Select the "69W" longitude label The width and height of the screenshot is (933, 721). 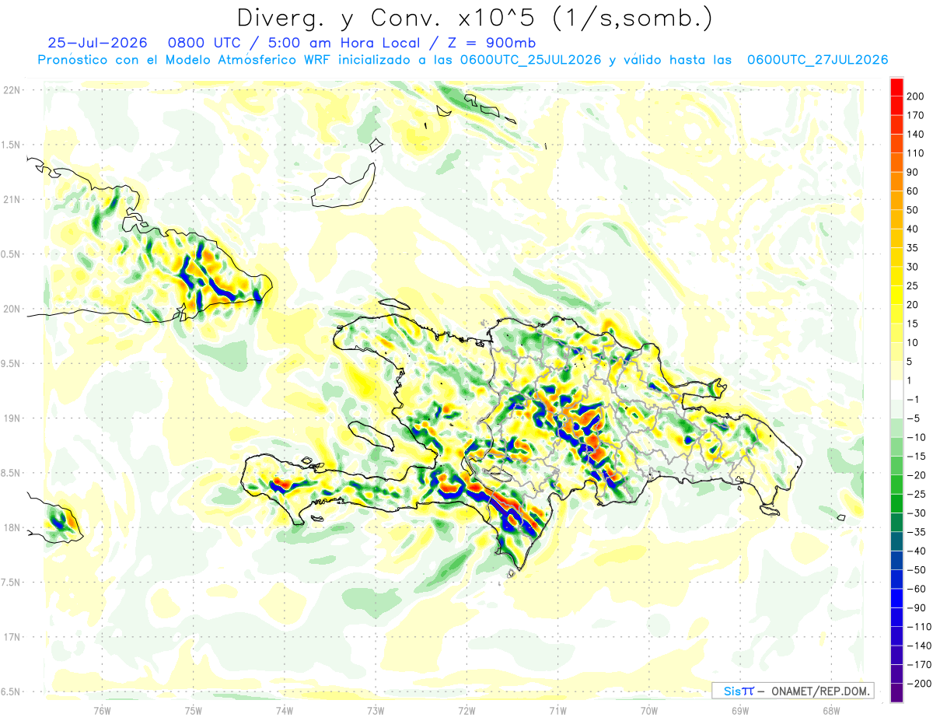740,710
